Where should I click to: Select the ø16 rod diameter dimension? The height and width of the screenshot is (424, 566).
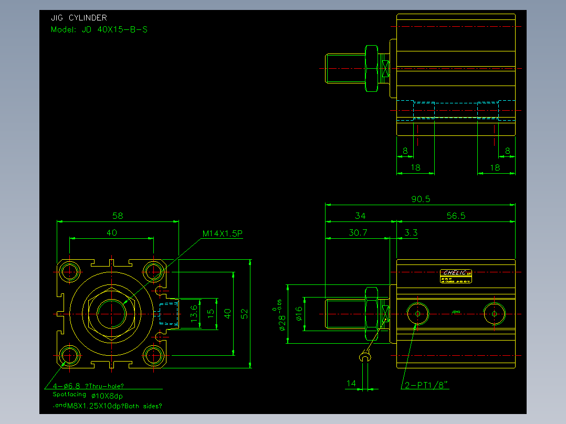pos(299,314)
